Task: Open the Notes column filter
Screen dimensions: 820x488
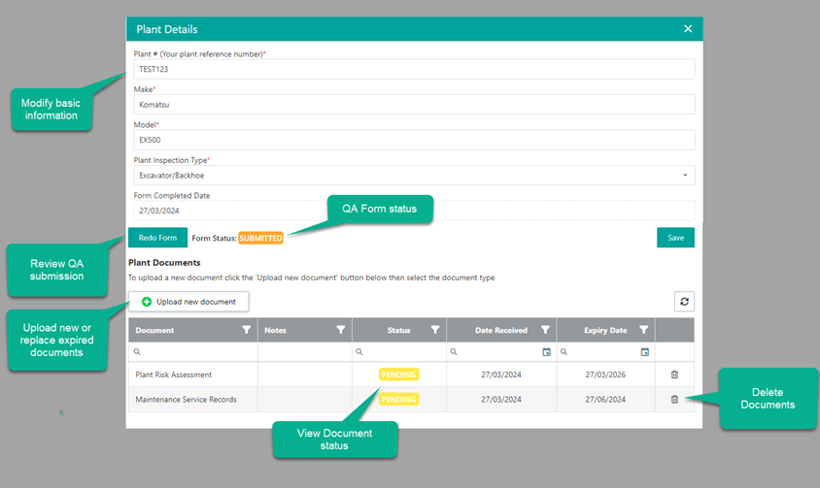Action: pos(340,330)
